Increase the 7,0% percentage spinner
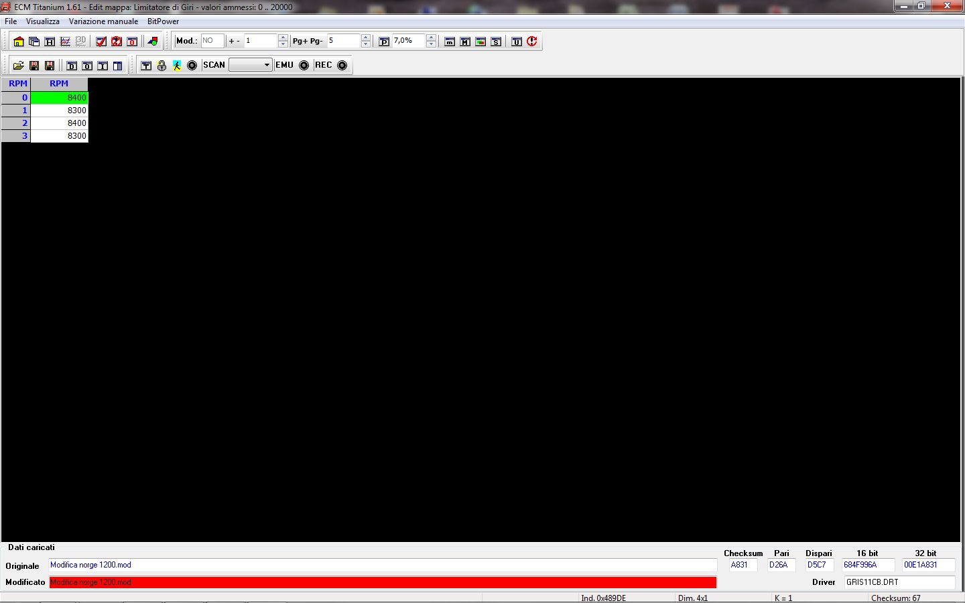 pyautogui.click(x=431, y=38)
